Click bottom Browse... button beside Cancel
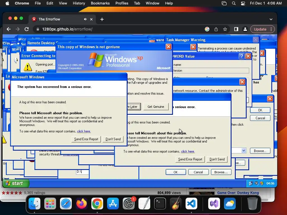The image size is (287, 215). 221,172
